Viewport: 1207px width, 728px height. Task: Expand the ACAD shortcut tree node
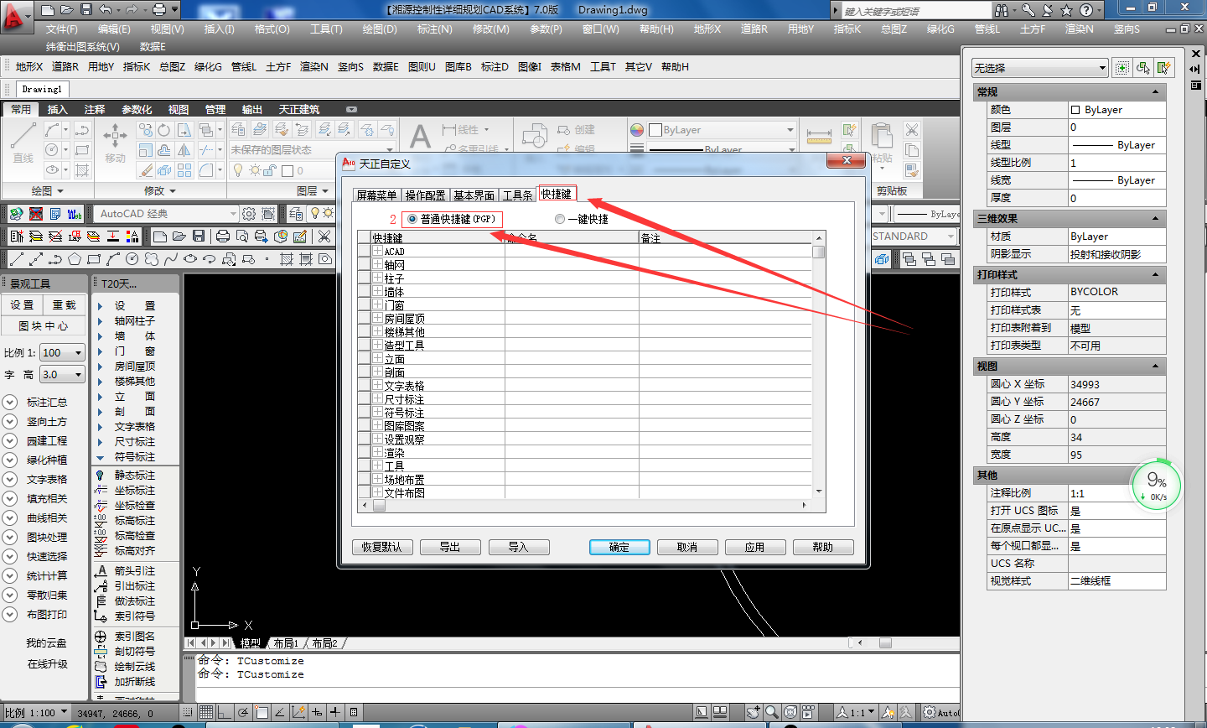pyautogui.click(x=378, y=251)
